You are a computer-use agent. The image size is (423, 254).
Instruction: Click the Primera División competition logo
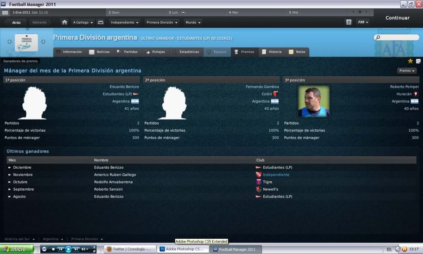[x=26, y=42]
